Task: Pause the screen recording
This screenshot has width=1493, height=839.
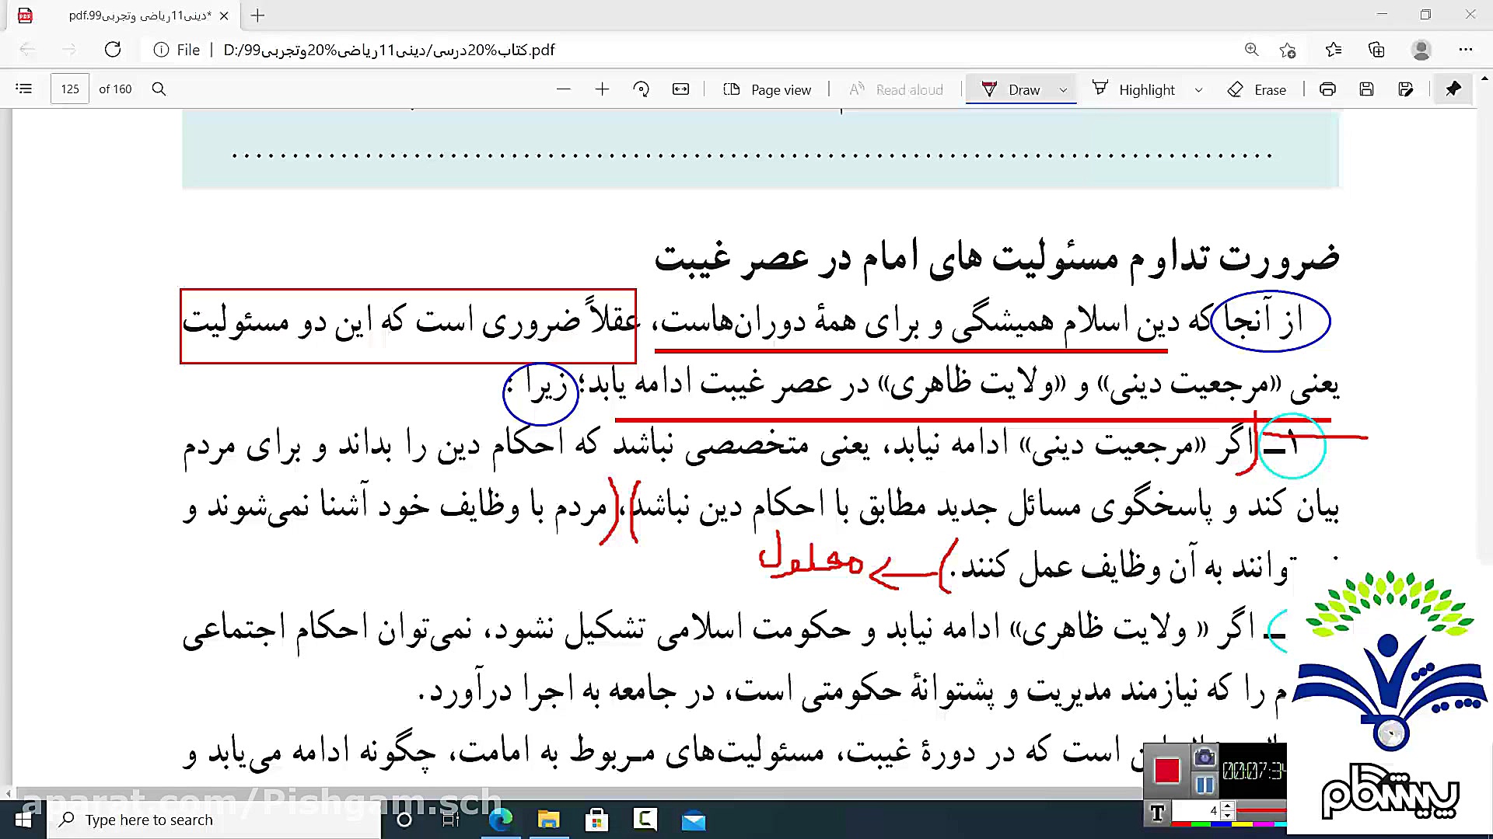Action: click(x=1205, y=785)
